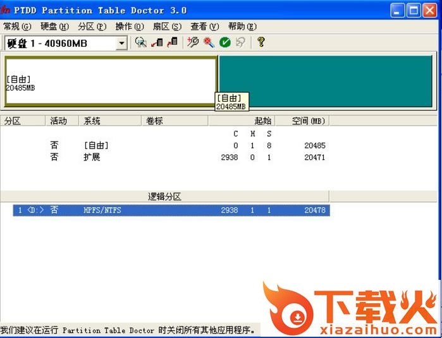Click the green checkmark toolbar icon
Viewport: 442px width, 338px height.
(x=225, y=42)
